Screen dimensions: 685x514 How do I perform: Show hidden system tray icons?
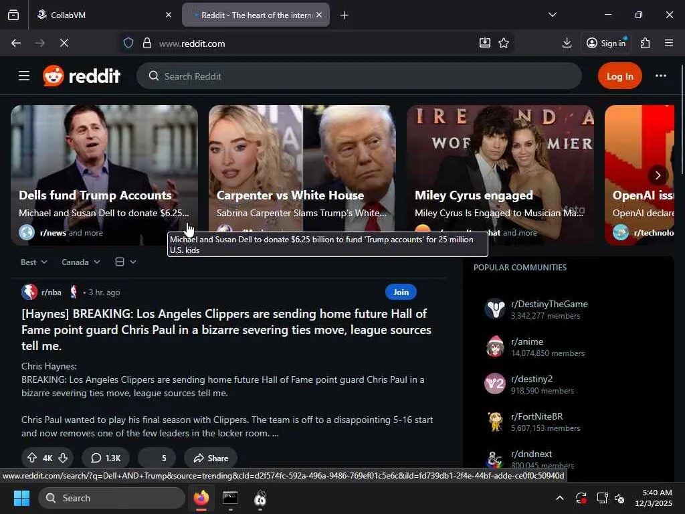pos(560,498)
